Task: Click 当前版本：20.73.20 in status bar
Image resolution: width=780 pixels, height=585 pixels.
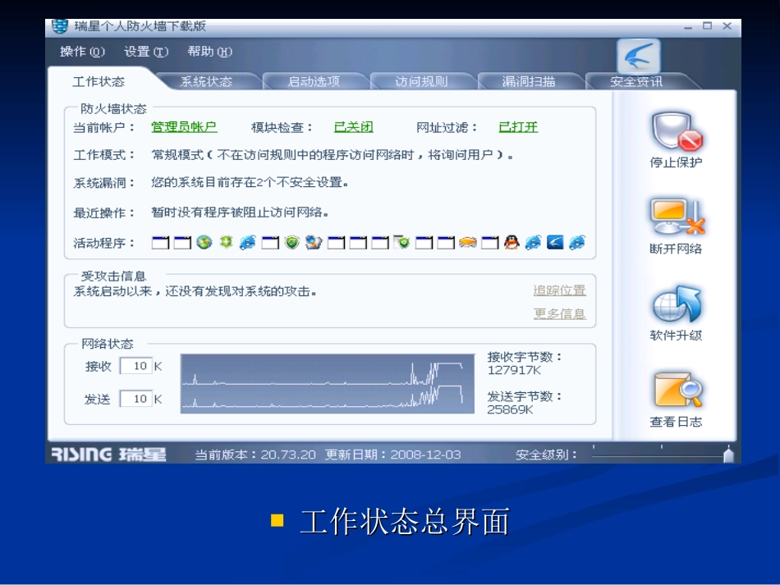Action: (255, 455)
